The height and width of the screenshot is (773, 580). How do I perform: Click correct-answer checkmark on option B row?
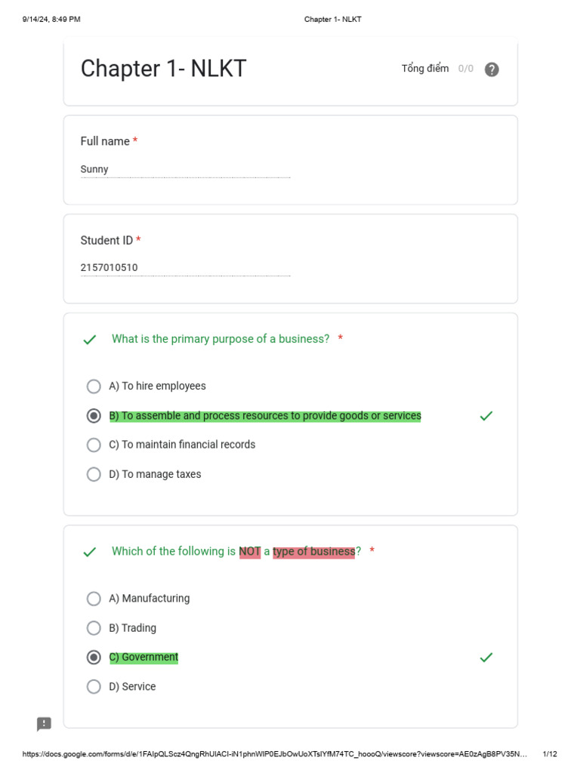coord(486,416)
